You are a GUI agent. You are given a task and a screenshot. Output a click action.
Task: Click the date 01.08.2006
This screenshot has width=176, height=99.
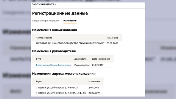[112, 43]
